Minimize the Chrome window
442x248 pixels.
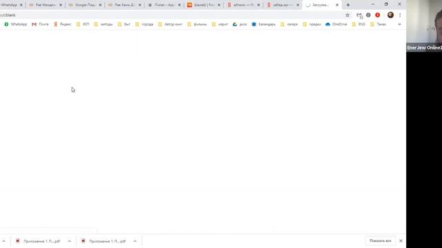[373, 4]
